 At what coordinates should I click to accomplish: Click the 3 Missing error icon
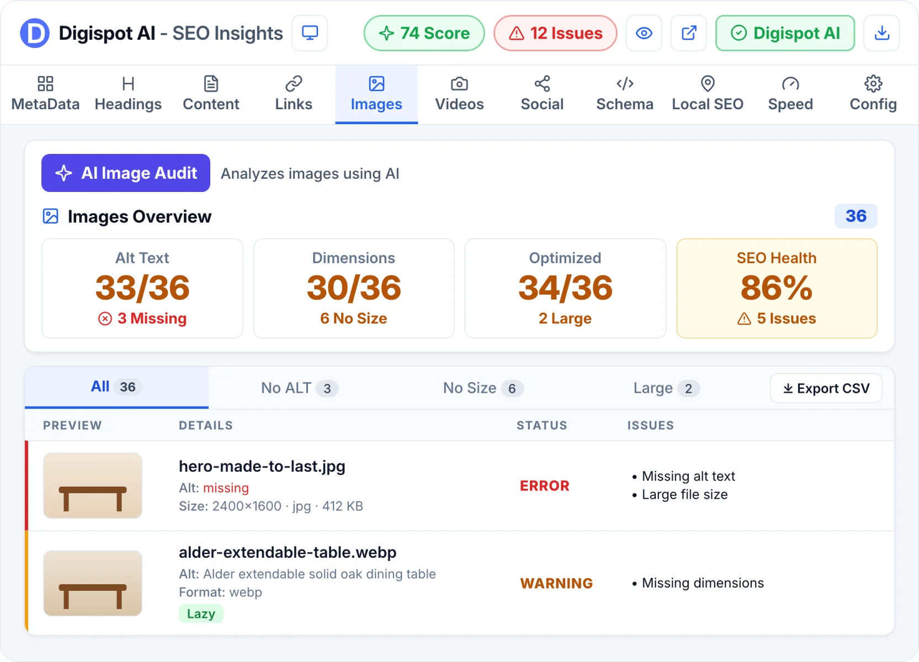click(105, 319)
